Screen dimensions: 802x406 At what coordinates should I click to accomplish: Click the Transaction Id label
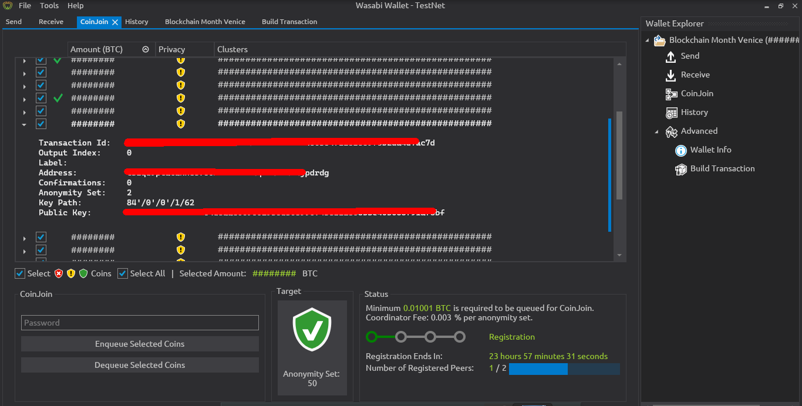coord(75,143)
